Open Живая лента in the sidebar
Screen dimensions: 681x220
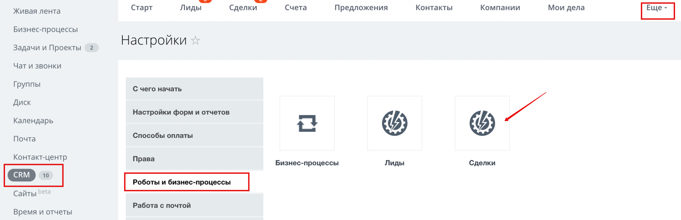pos(37,11)
